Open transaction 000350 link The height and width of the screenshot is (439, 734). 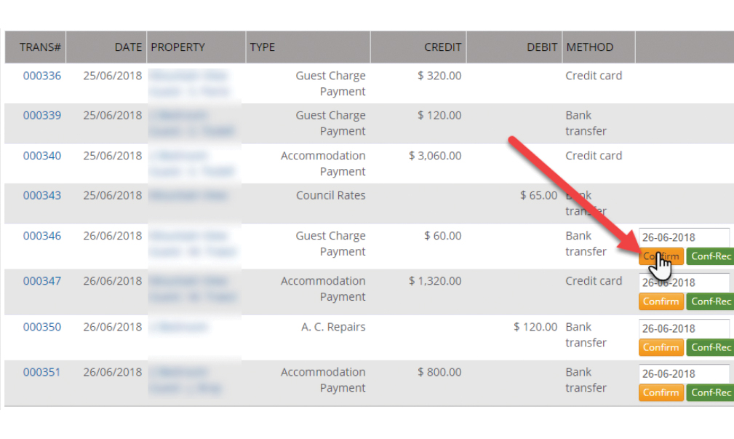click(42, 327)
